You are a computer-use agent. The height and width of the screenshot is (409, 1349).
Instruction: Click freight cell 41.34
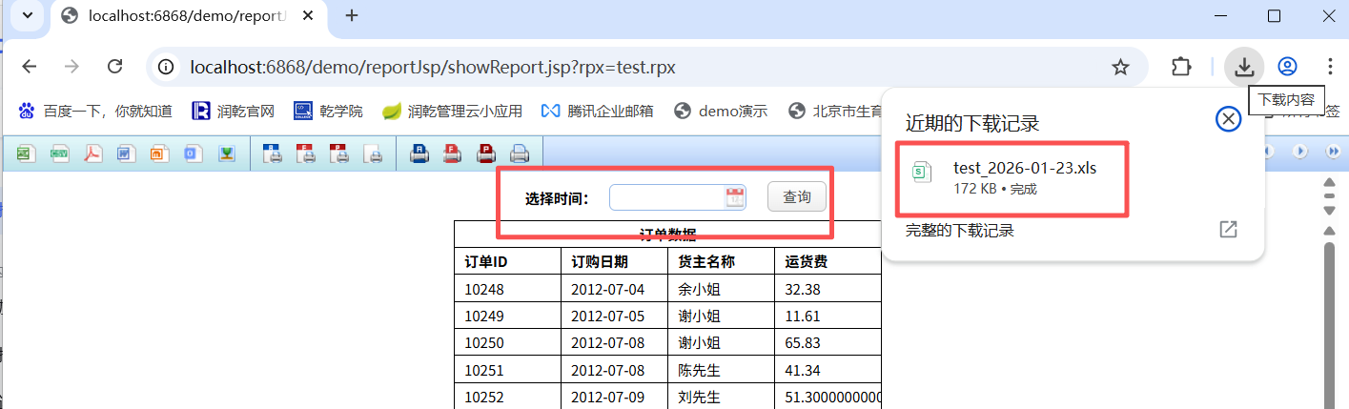[828, 370]
